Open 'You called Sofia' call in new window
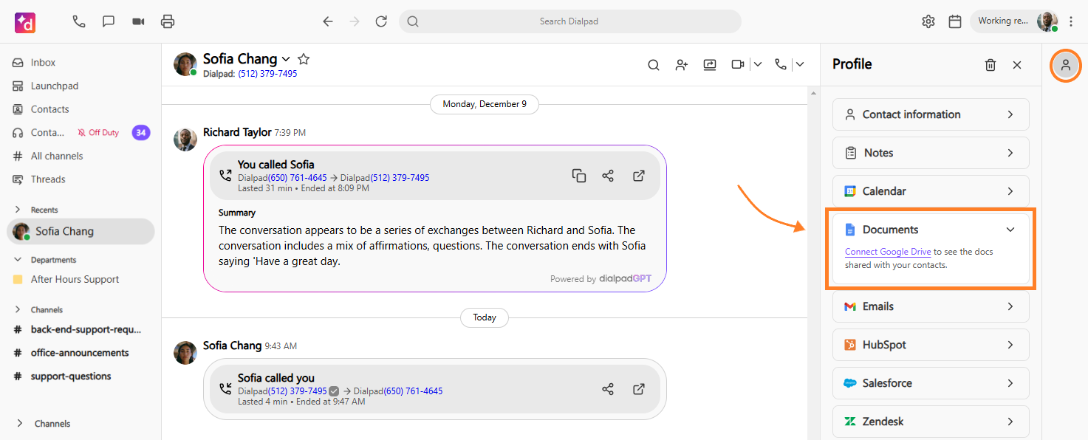Viewport: 1088px width, 440px height. pos(639,176)
